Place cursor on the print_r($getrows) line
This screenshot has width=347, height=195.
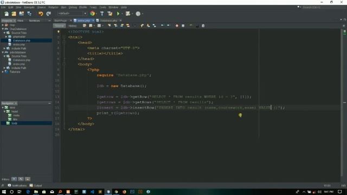point(118,113)
